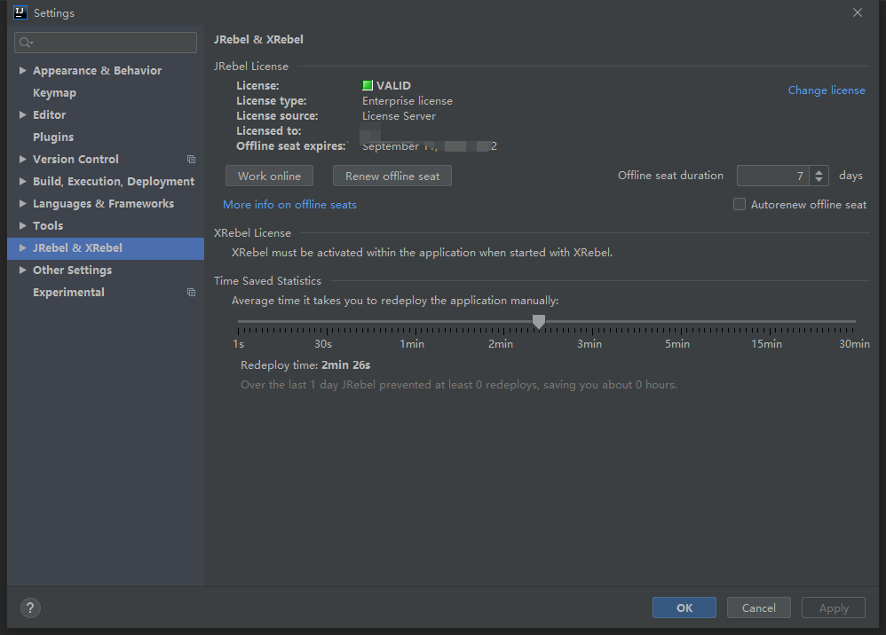Decrease offline seat duration with down arrow
Screen dimensions: 886x635
coord(819,180)
